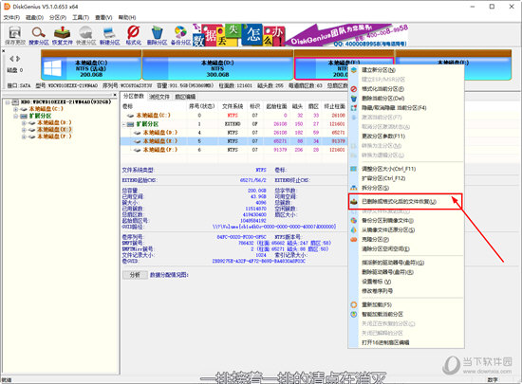Open the 工具(T) menu
The width and height of the screenshot is (522, 384).
pos(81,17)
